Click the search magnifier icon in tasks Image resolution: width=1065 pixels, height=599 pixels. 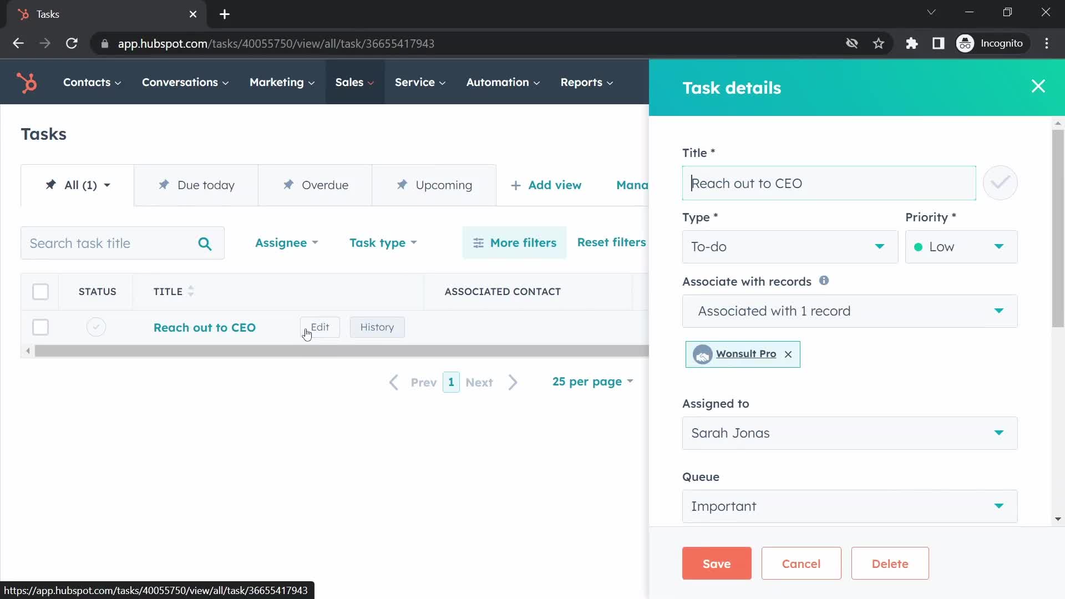[205, 243]
